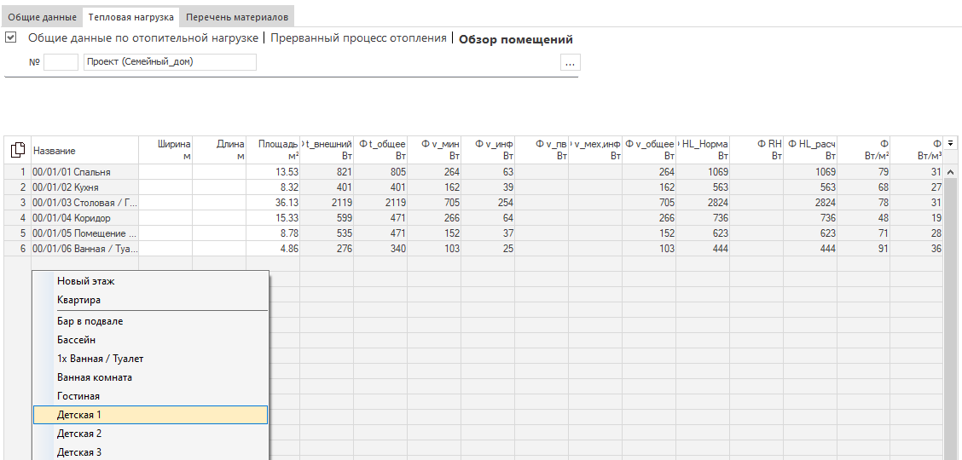Choose Новый этаж from context menu
The image size is (962, 460).
pyautogui.click(x=150, y=281)
